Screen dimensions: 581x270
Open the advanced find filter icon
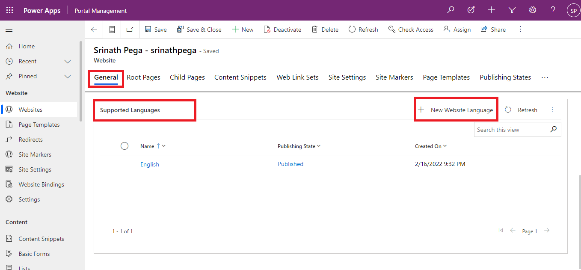pyautogui.click(x=512, y=10)
